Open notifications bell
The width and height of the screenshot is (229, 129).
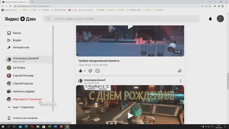point(210,19)
